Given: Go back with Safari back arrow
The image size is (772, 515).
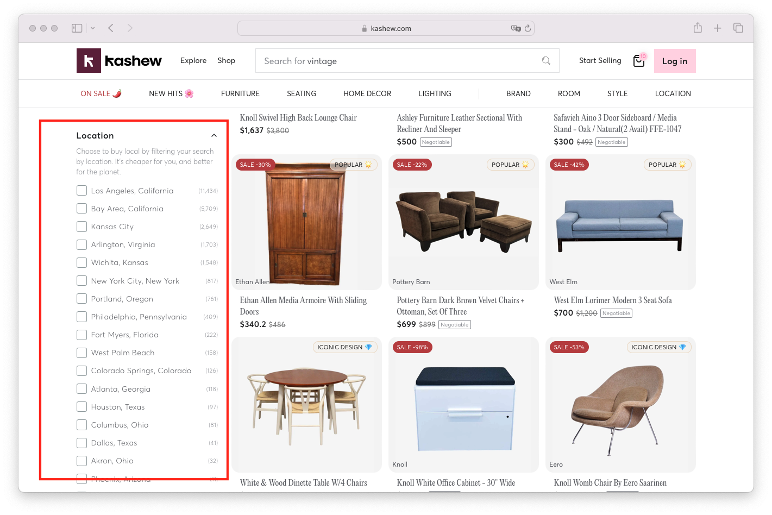Looking at the screenshot, I should tap(111, 28).
